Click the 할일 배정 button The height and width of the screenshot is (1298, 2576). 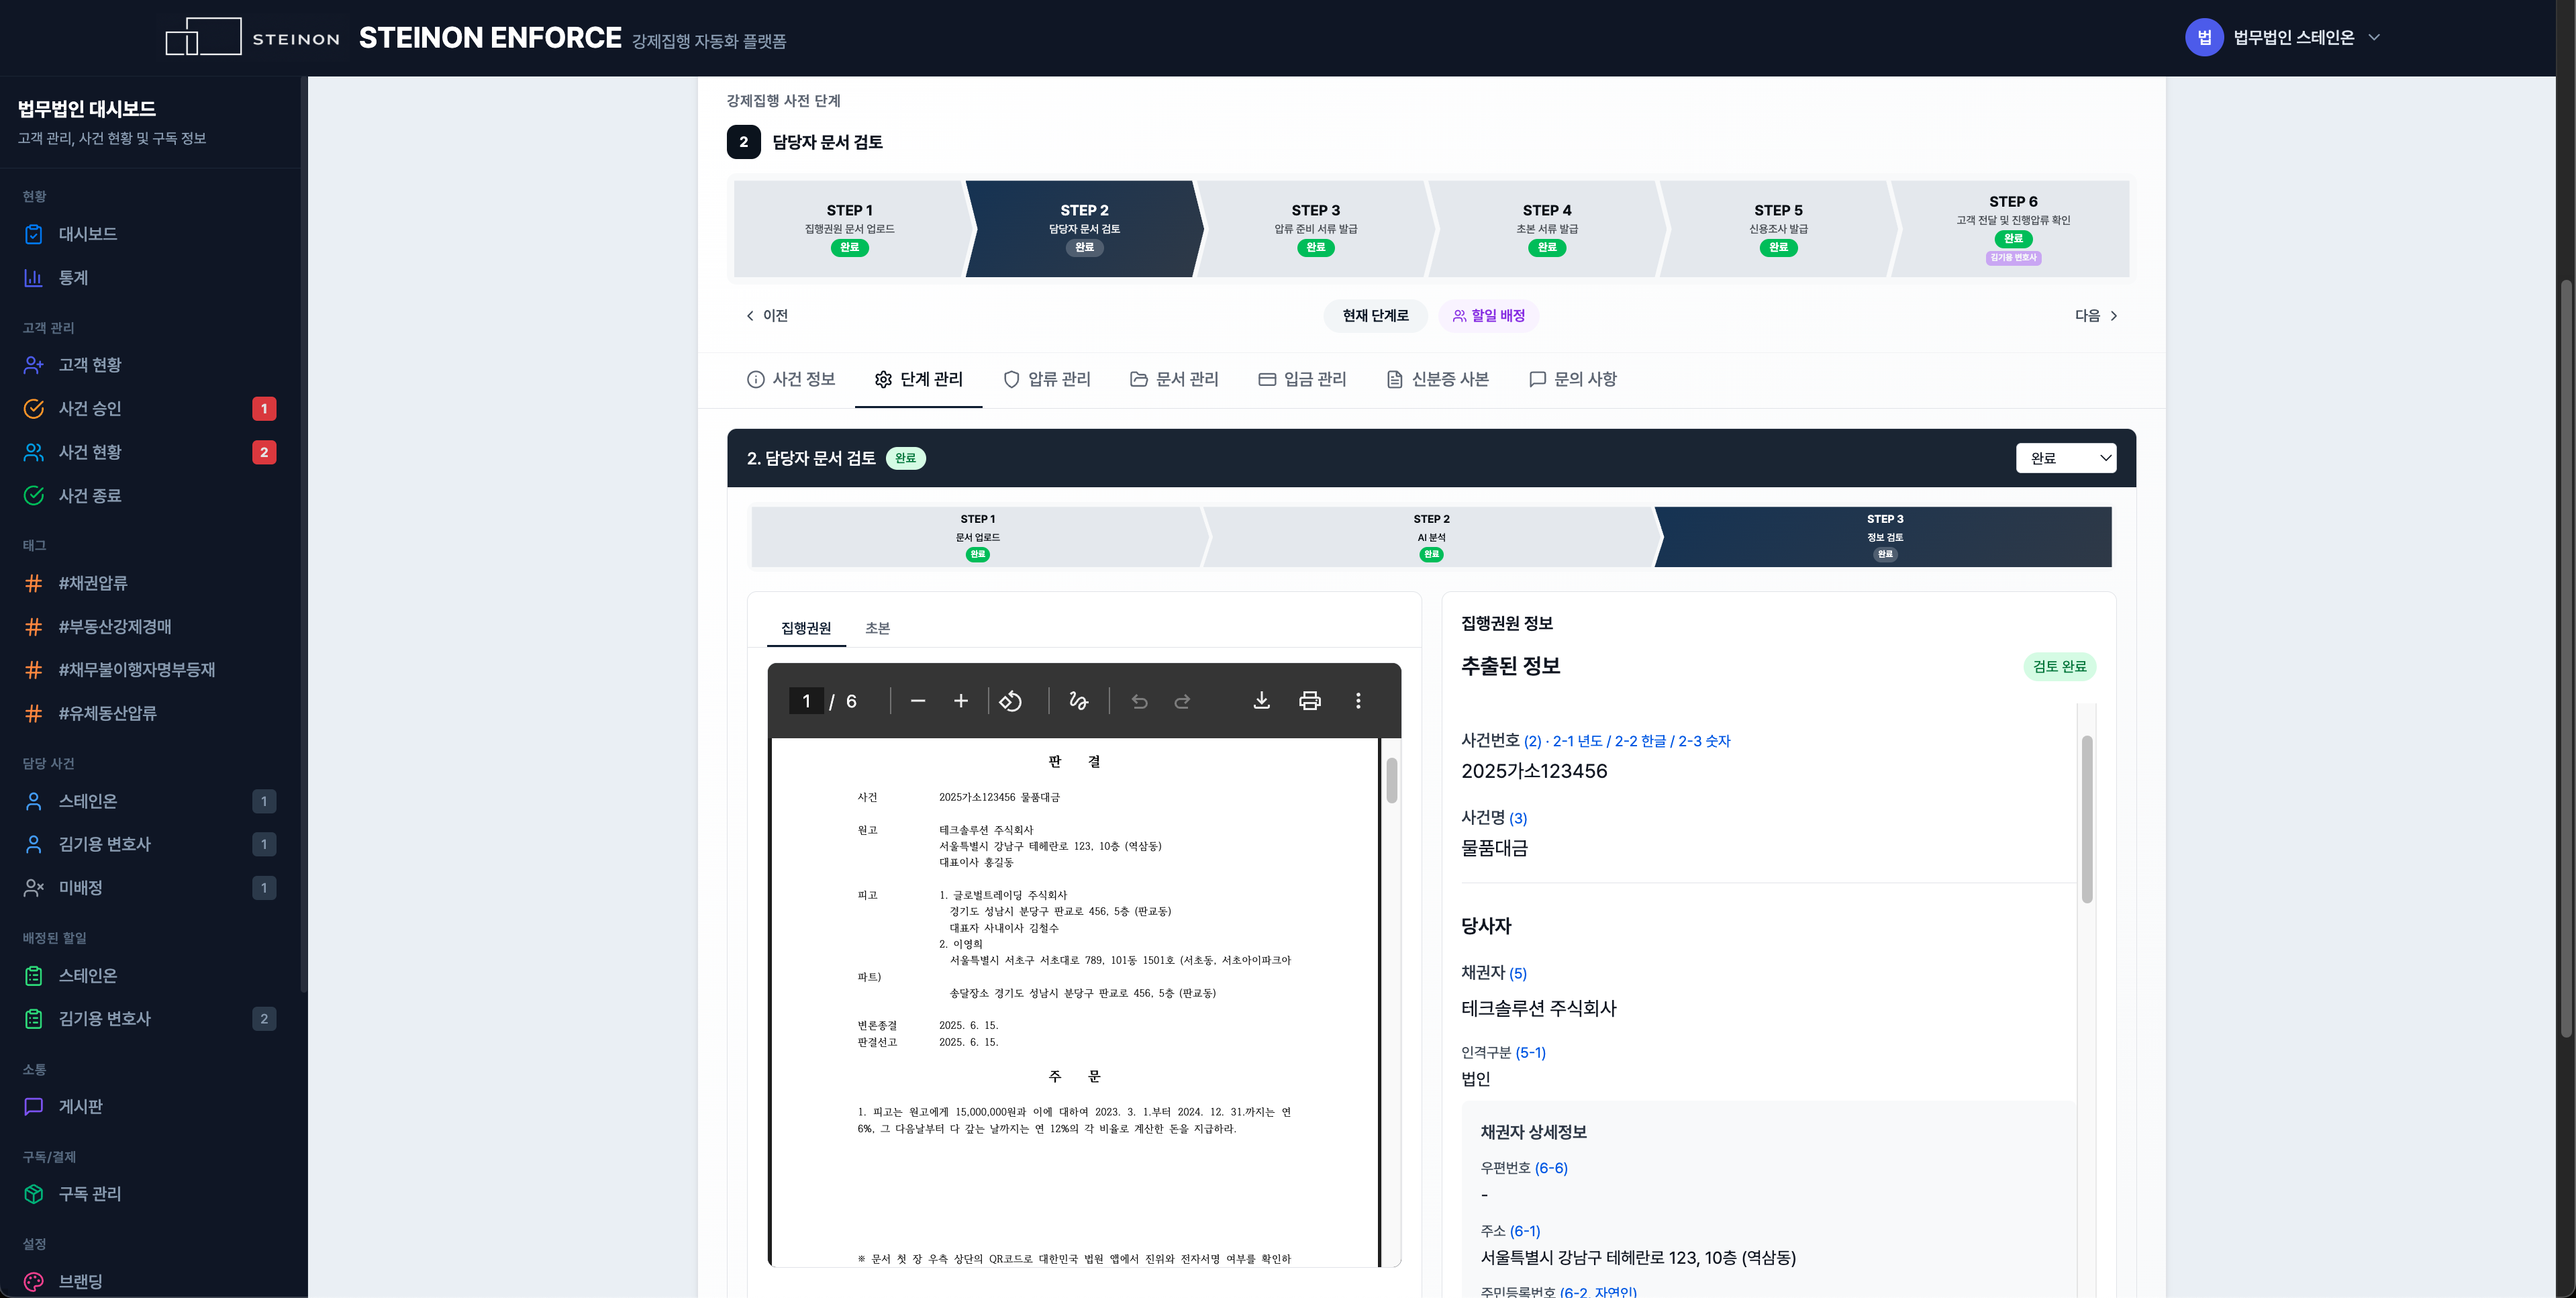pyautogui.click(x=1488, y=316)
